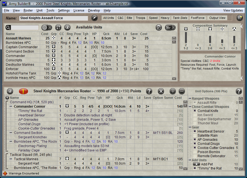Collapse the Ranged Weapons options group
Viewport: 247px width, 178px height.
click(x=190, y=98)
